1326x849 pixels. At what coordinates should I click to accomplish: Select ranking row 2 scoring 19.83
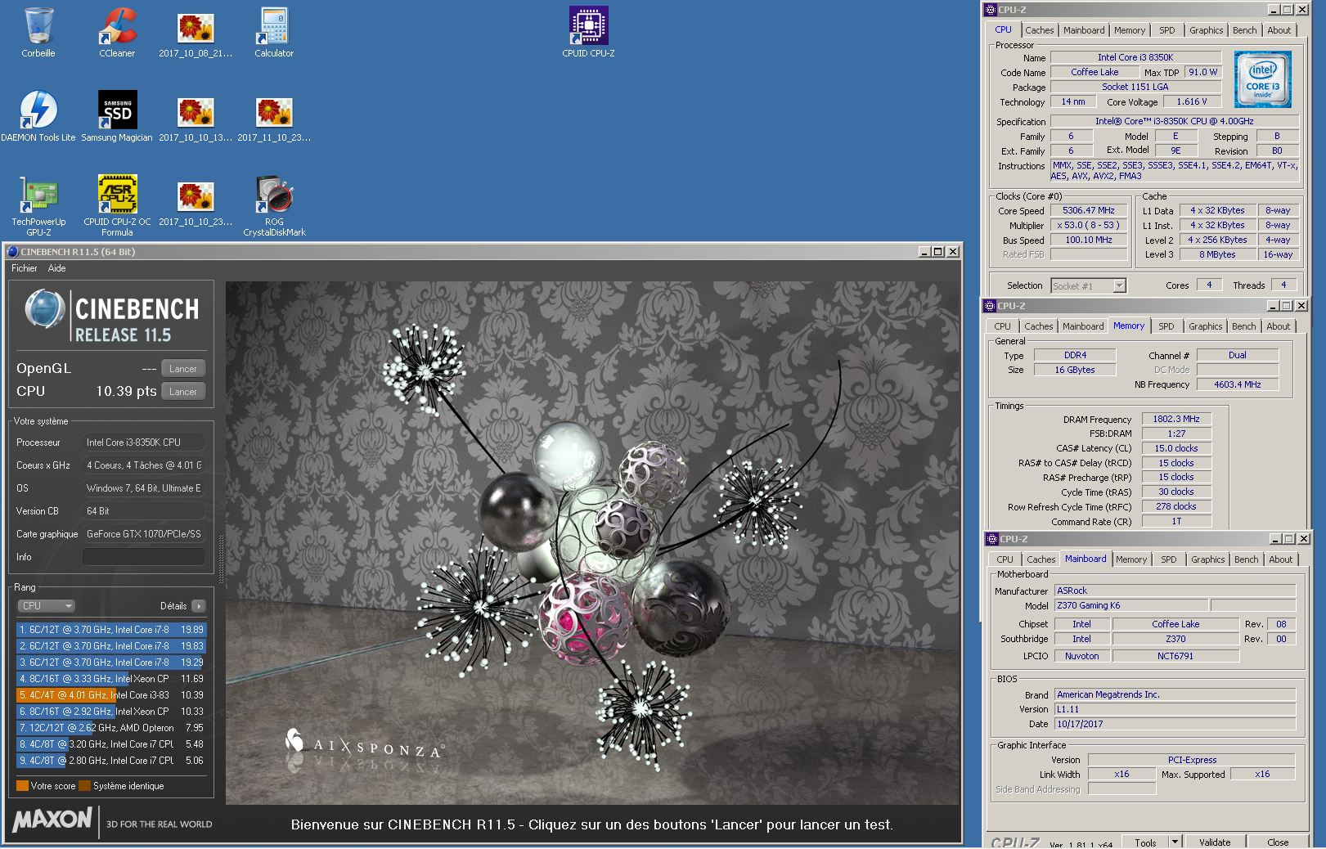tap(111, 646)
